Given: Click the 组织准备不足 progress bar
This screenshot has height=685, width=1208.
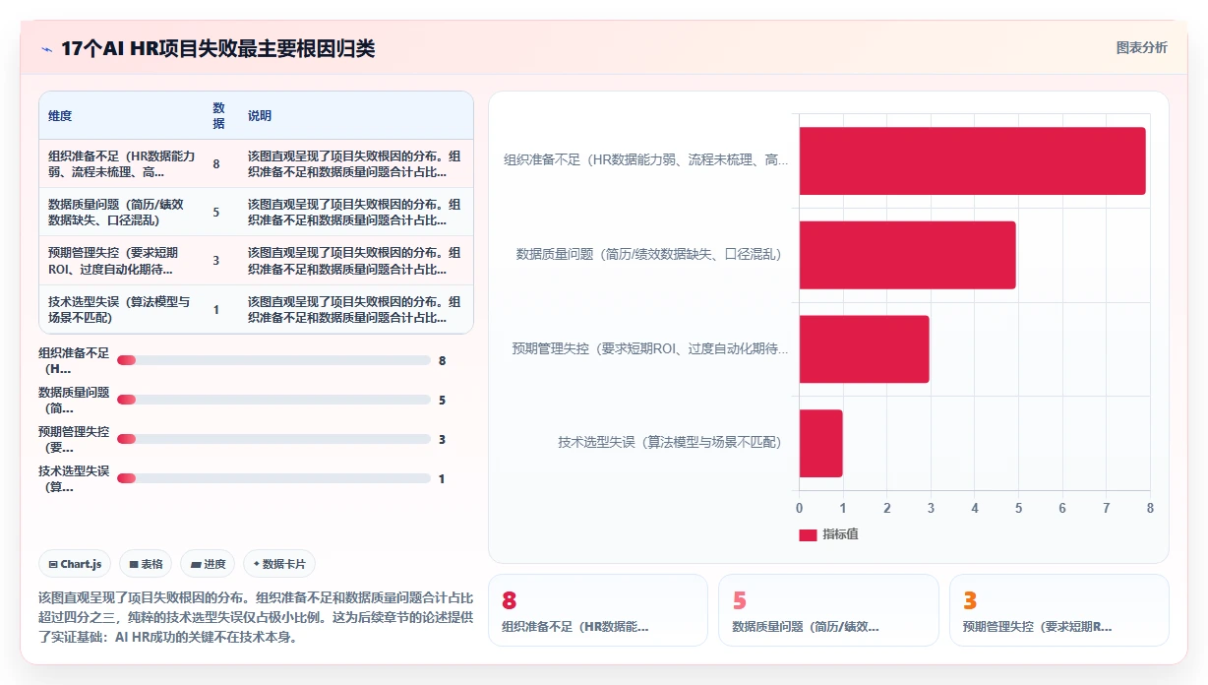Looking at the screenshot, I should 273,360.
